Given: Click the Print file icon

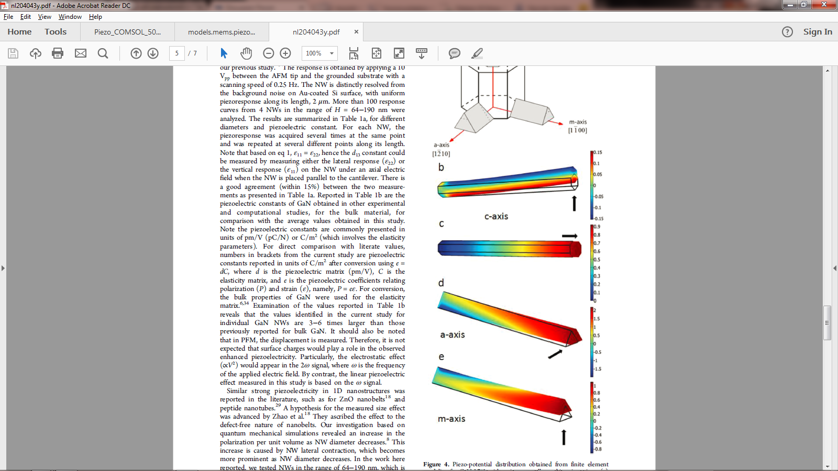Looking at the screenshot, I should (58, 53).
